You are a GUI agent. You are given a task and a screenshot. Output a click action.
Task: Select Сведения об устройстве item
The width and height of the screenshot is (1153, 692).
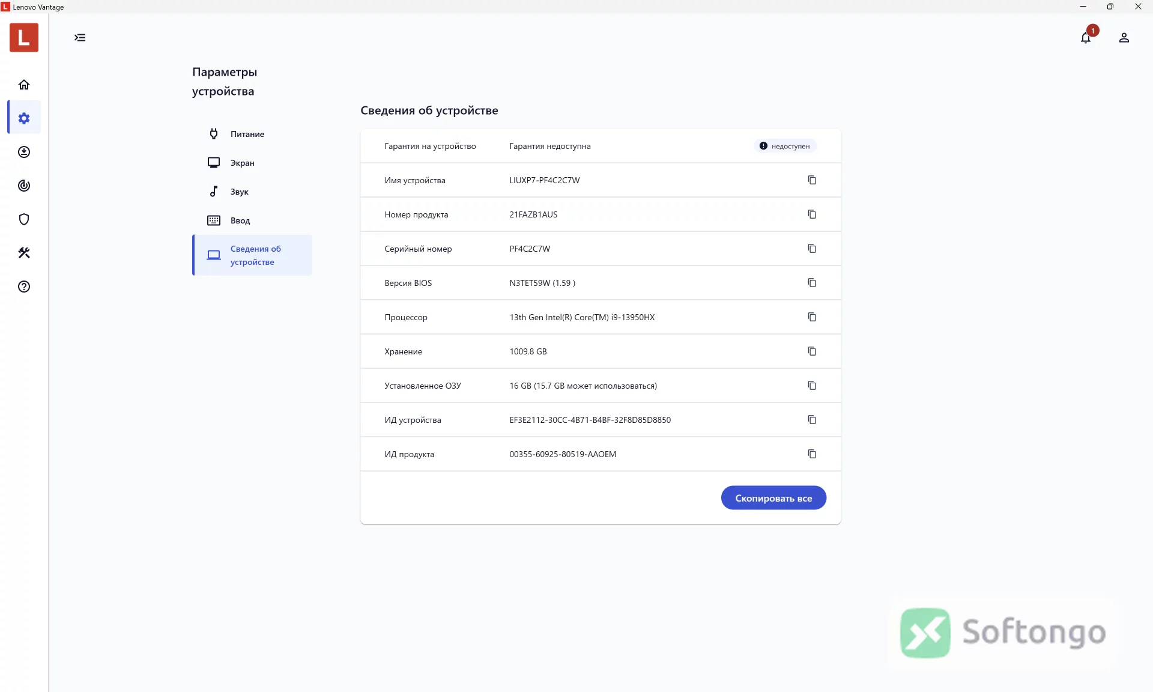tap(252, 255)
